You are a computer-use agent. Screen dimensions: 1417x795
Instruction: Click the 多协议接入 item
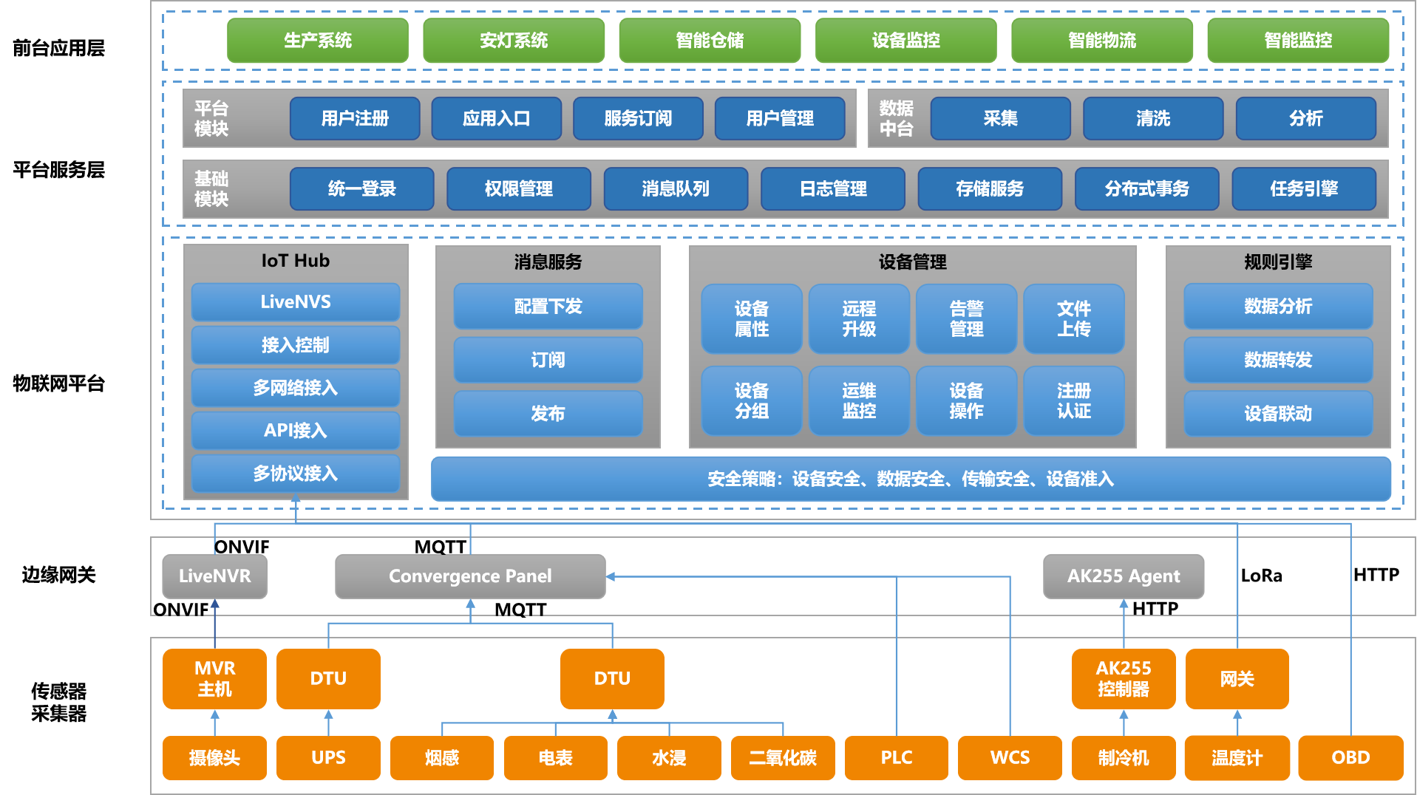pyautogui.click(x=296, y=474)
